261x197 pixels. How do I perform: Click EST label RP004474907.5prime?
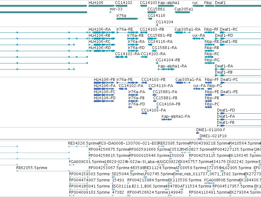pos(89,180)
